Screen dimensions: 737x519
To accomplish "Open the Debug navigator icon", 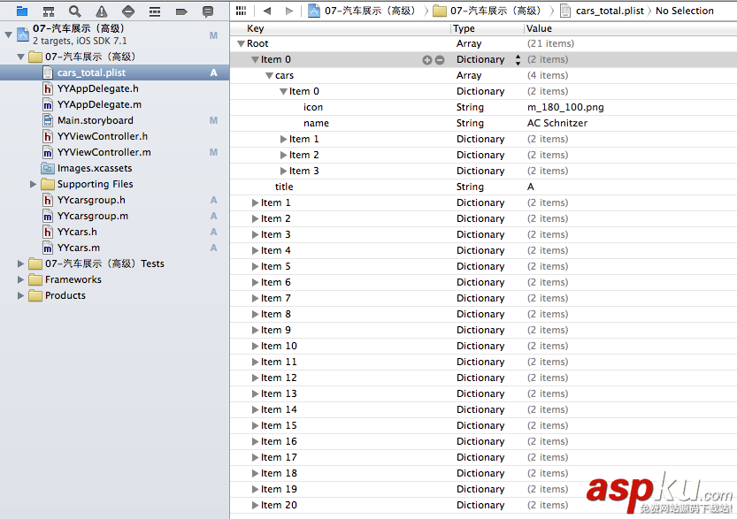I will 155,11.
